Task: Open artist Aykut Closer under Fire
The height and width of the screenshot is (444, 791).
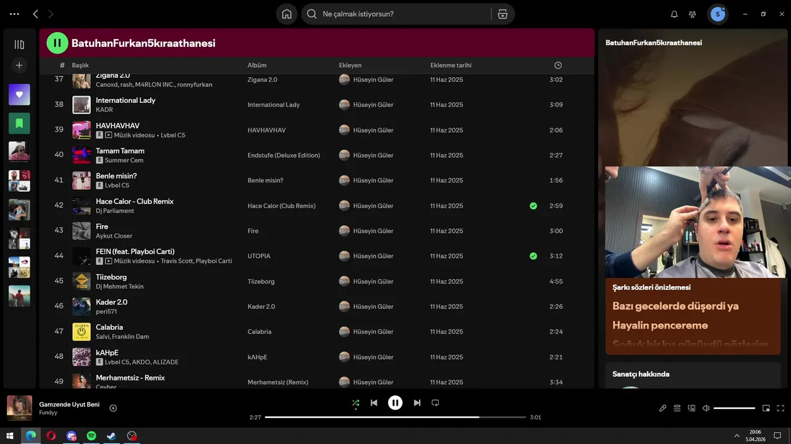Action: click(114, 236)
